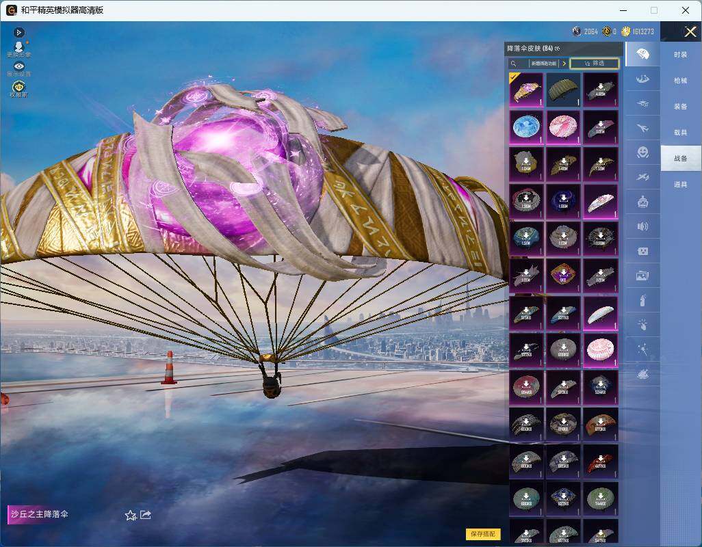Viewport: 702px width, 547px height.
Task: Open the parachute skins category icon
Action: pyautogui.click(x=642, y=54)
